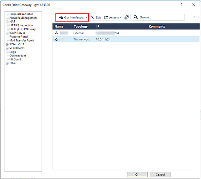Click the Cancel button
201x179 pixels.
pyautogui.click(x=160, y=174)
